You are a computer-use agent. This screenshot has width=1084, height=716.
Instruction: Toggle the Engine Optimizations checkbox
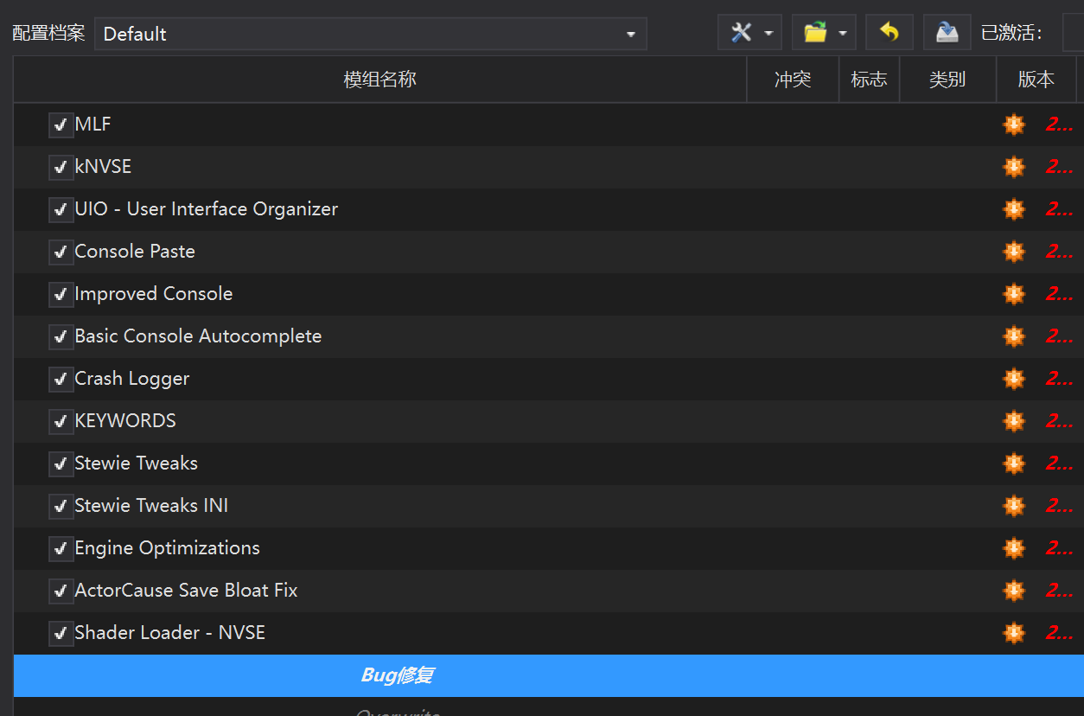tap(61, 548)
